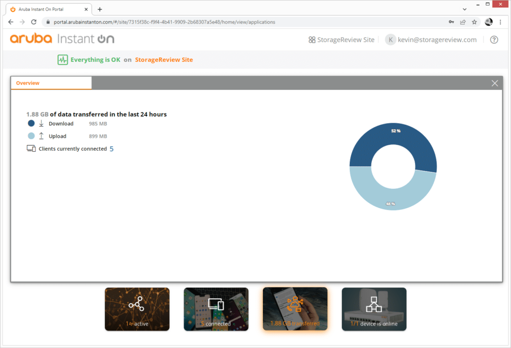511x348 pixels.
Task: Click the 985 MB download value
Action: (98, 124)
